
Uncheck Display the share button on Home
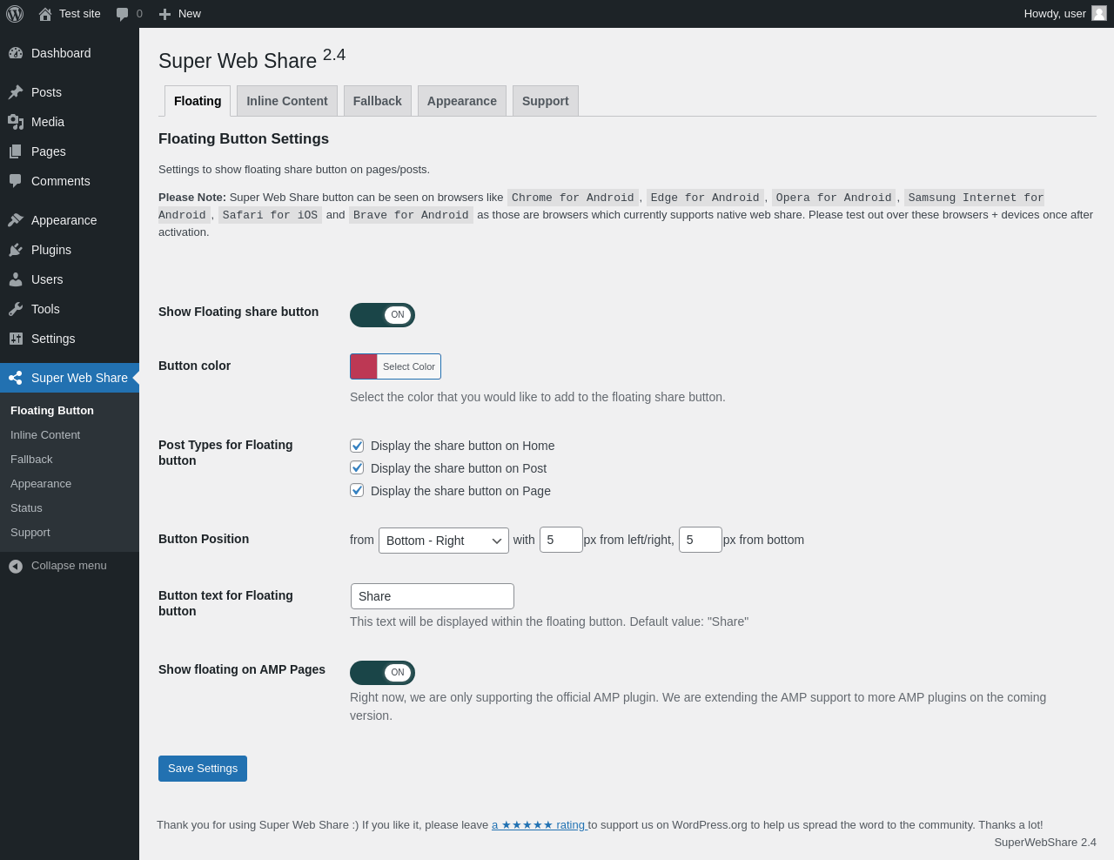pos(357,446)
